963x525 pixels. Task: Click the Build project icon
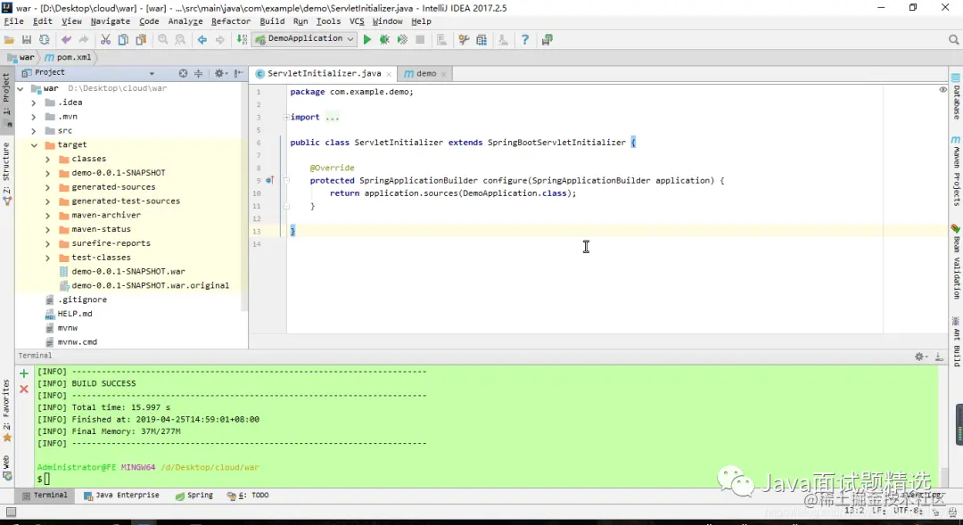pos(242,40)
